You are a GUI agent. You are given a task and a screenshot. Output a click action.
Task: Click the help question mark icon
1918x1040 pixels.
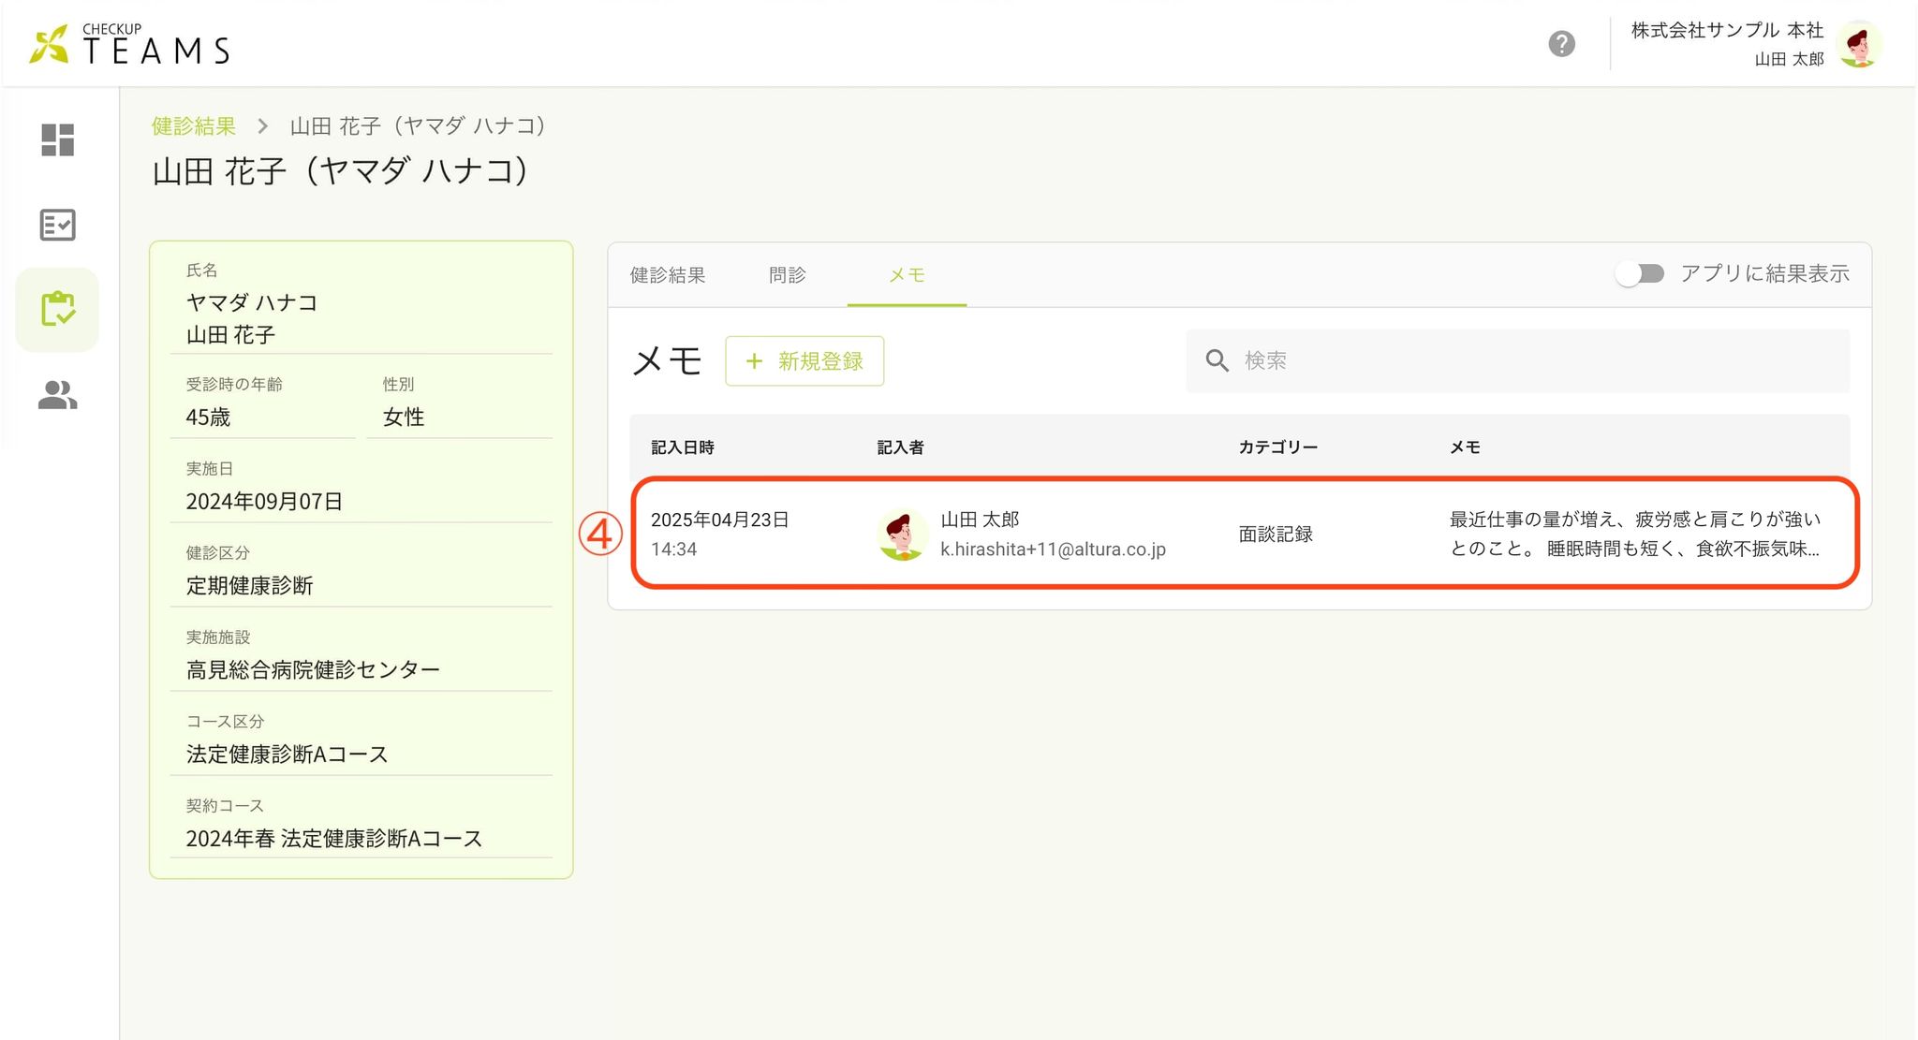click(1561, 44)
